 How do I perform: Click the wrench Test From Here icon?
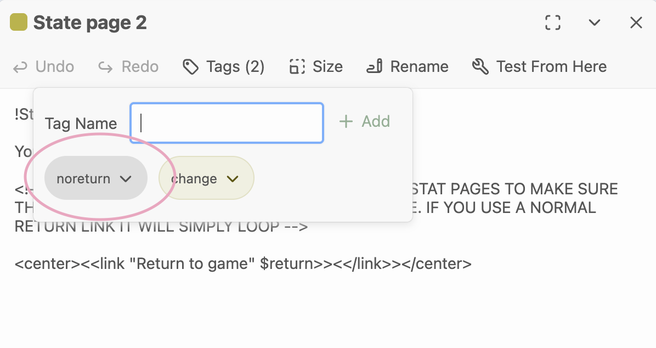(x=480, y=67)
